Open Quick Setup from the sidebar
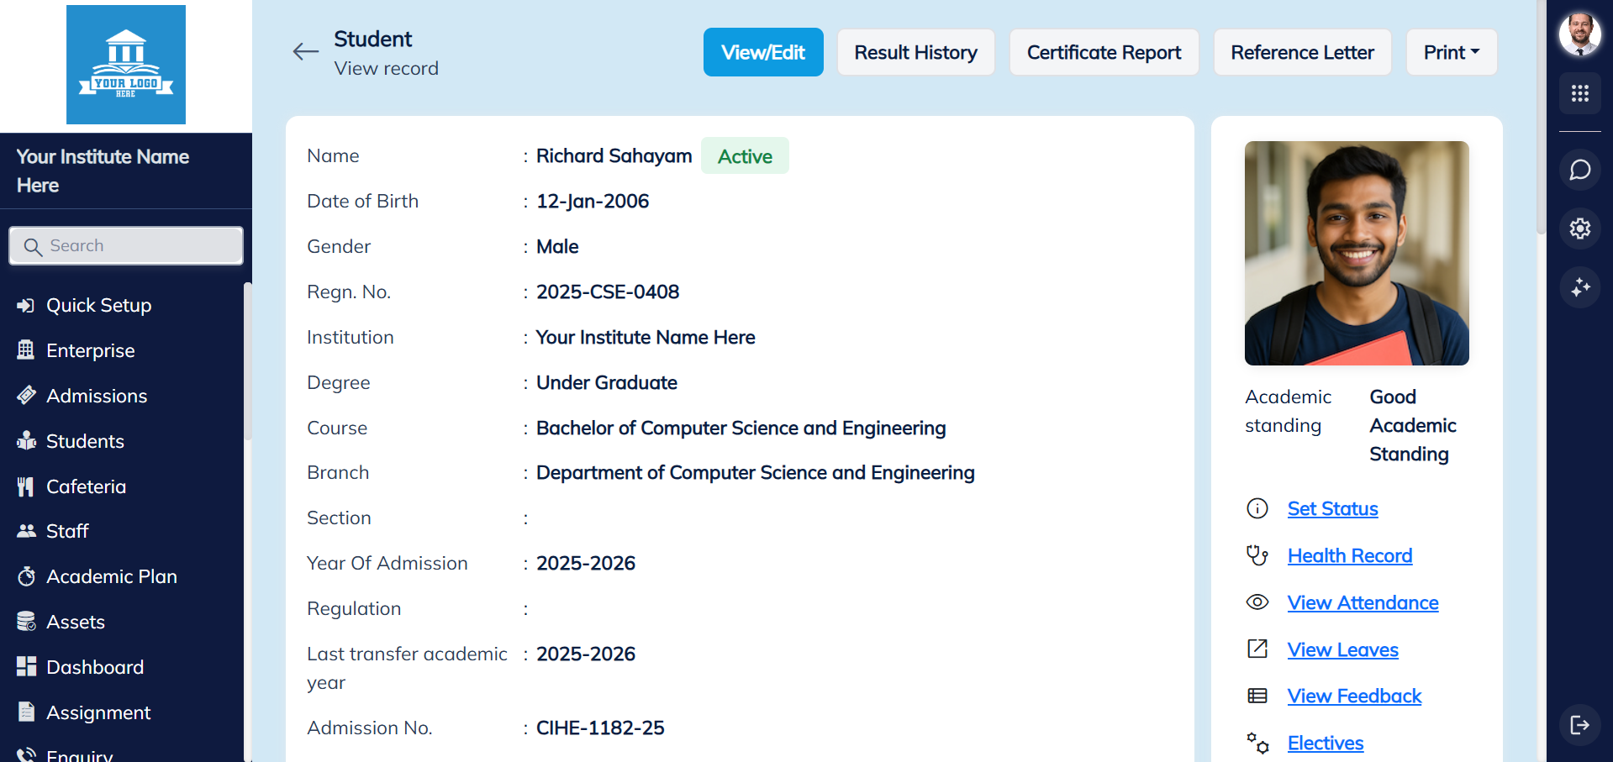Viewport: 1613px width, 762px height. (x=98, y=305)
